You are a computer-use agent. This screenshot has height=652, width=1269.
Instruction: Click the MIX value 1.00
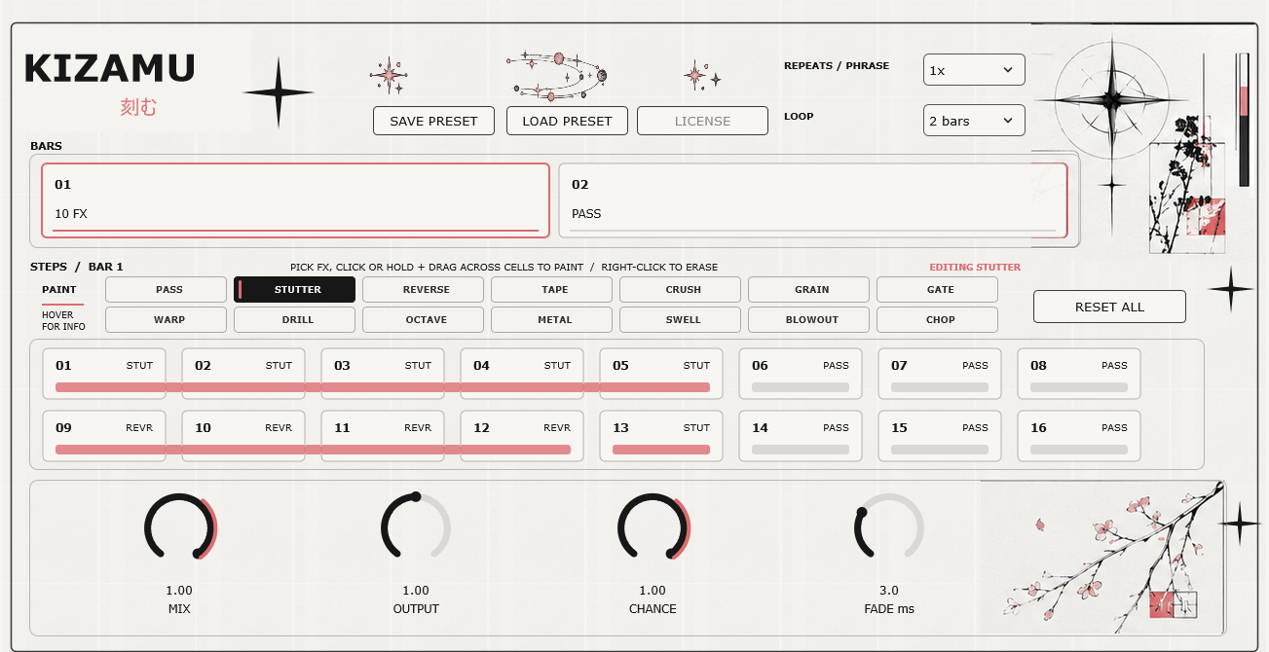coord(179,591)
